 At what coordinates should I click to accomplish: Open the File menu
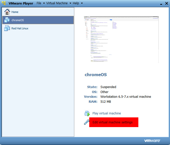coord(39,3)
